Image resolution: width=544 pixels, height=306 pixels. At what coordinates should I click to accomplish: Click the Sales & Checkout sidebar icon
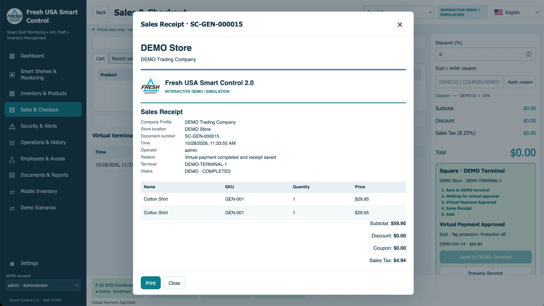pyautogui.click(x=12, y=110)
